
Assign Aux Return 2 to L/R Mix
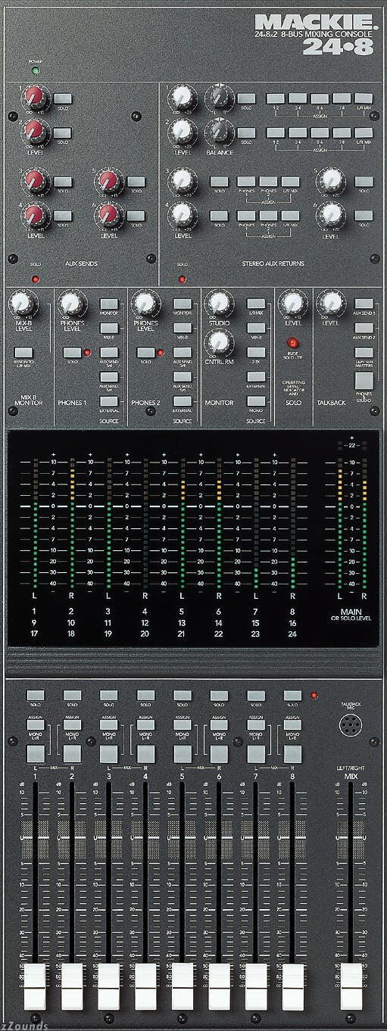(x=364, y=132)
